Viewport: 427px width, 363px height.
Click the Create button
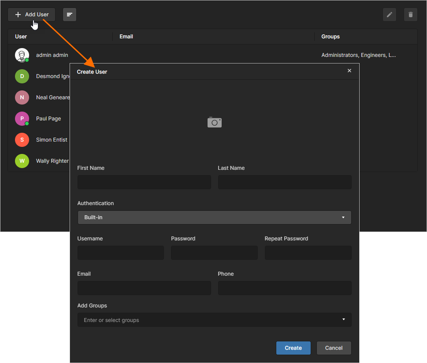coord(293,348)
